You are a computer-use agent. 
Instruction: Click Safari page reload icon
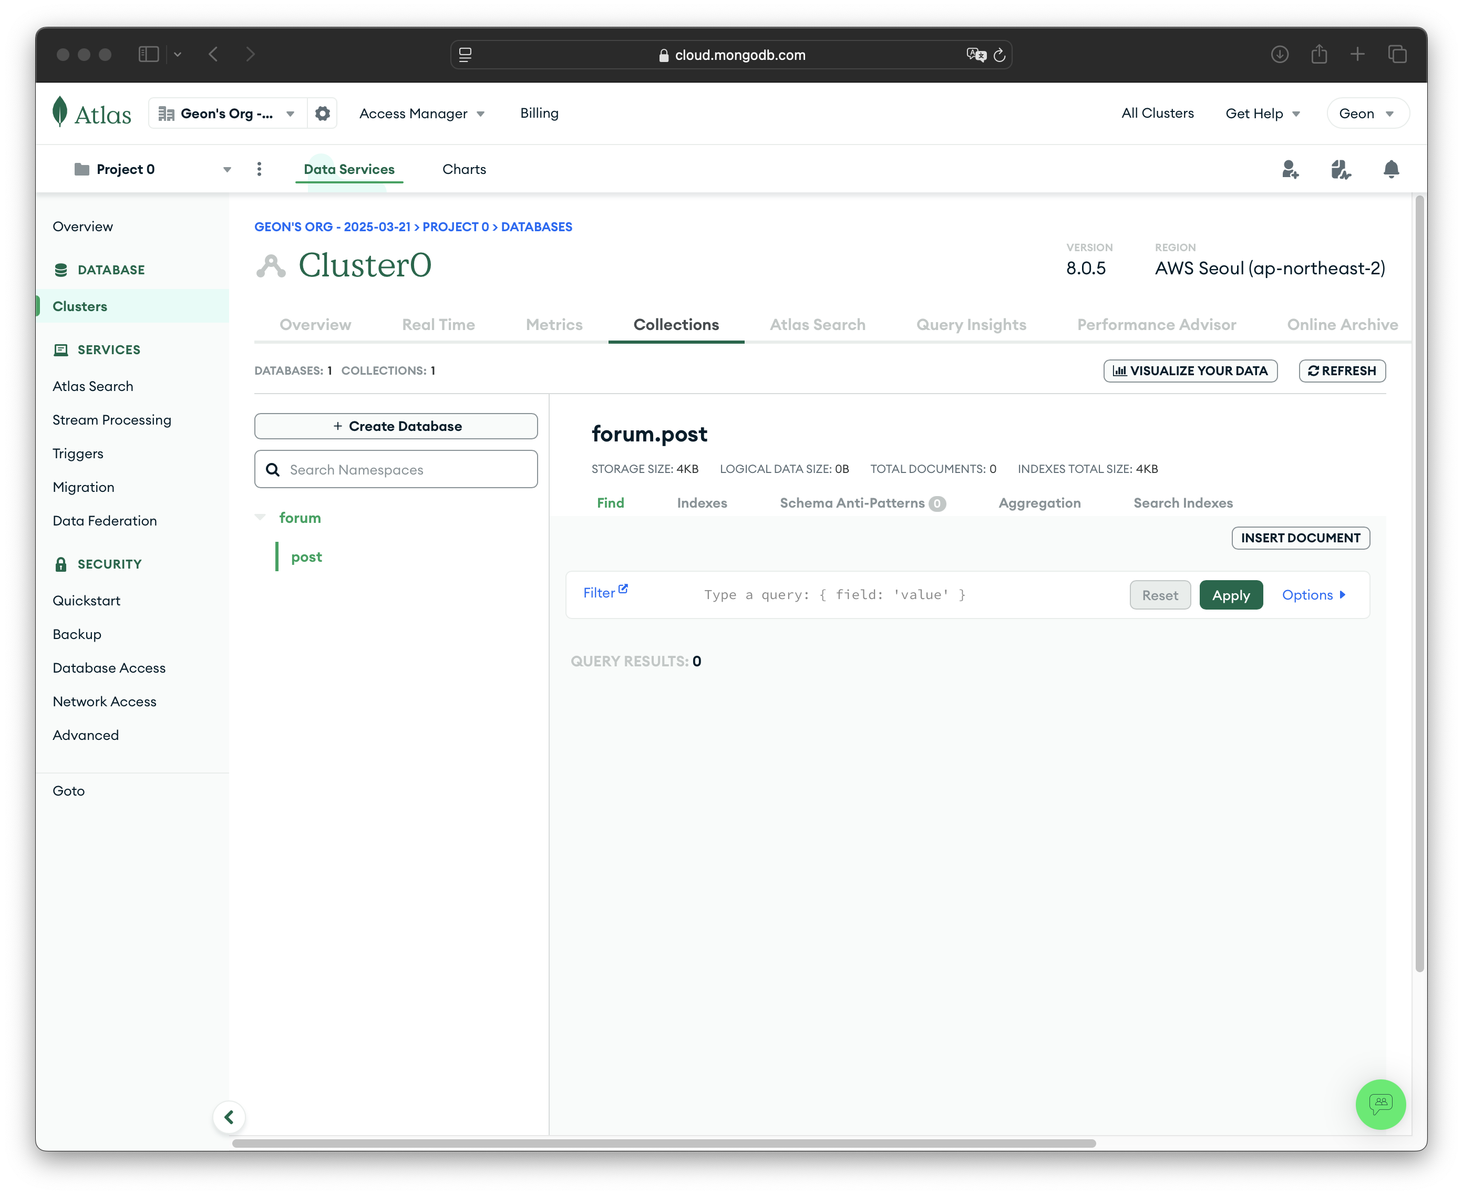[1000, 55]
